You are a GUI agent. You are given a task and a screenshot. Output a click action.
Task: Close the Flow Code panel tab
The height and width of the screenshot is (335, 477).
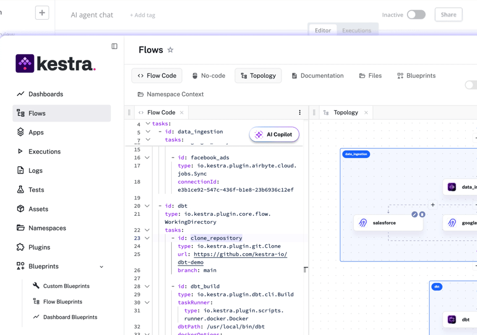(x=181, y=112)
